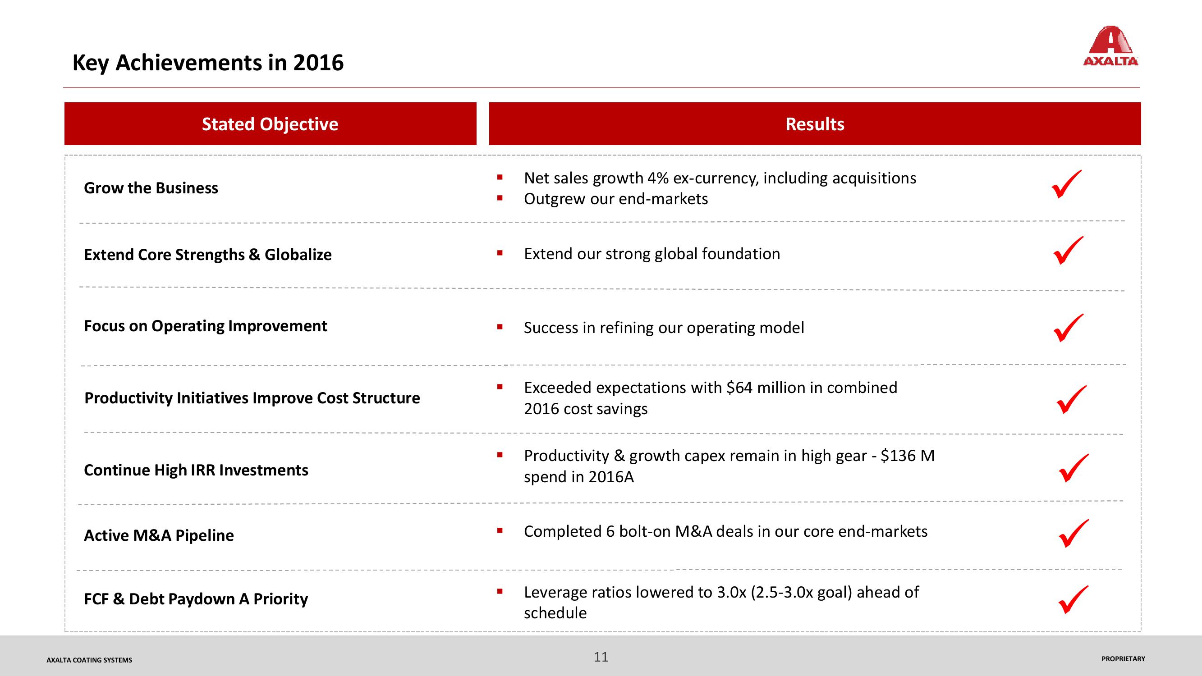Click the checkmark for $136 M capex spend
The height and width of the screenshot is (676, 1202).
(1074, 468)
